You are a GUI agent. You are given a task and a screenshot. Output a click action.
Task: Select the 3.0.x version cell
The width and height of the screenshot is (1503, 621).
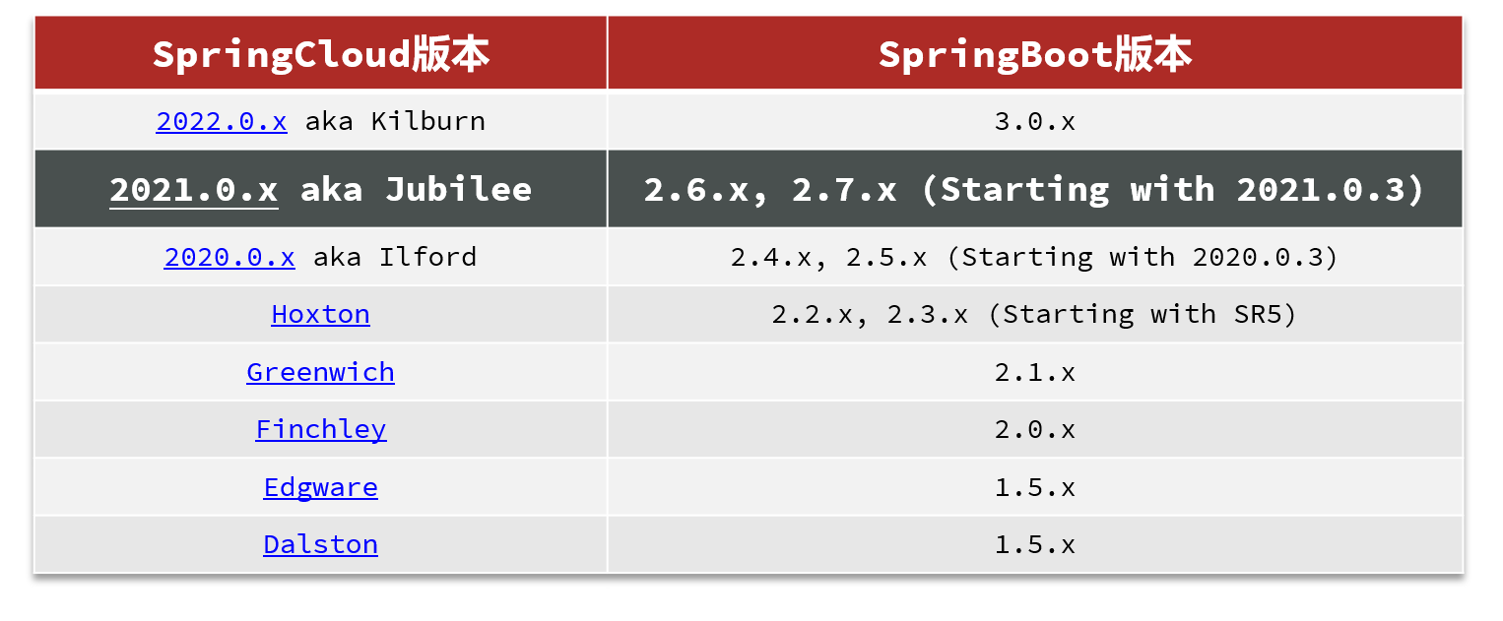pyautogui.click(x=1034, y=121)
